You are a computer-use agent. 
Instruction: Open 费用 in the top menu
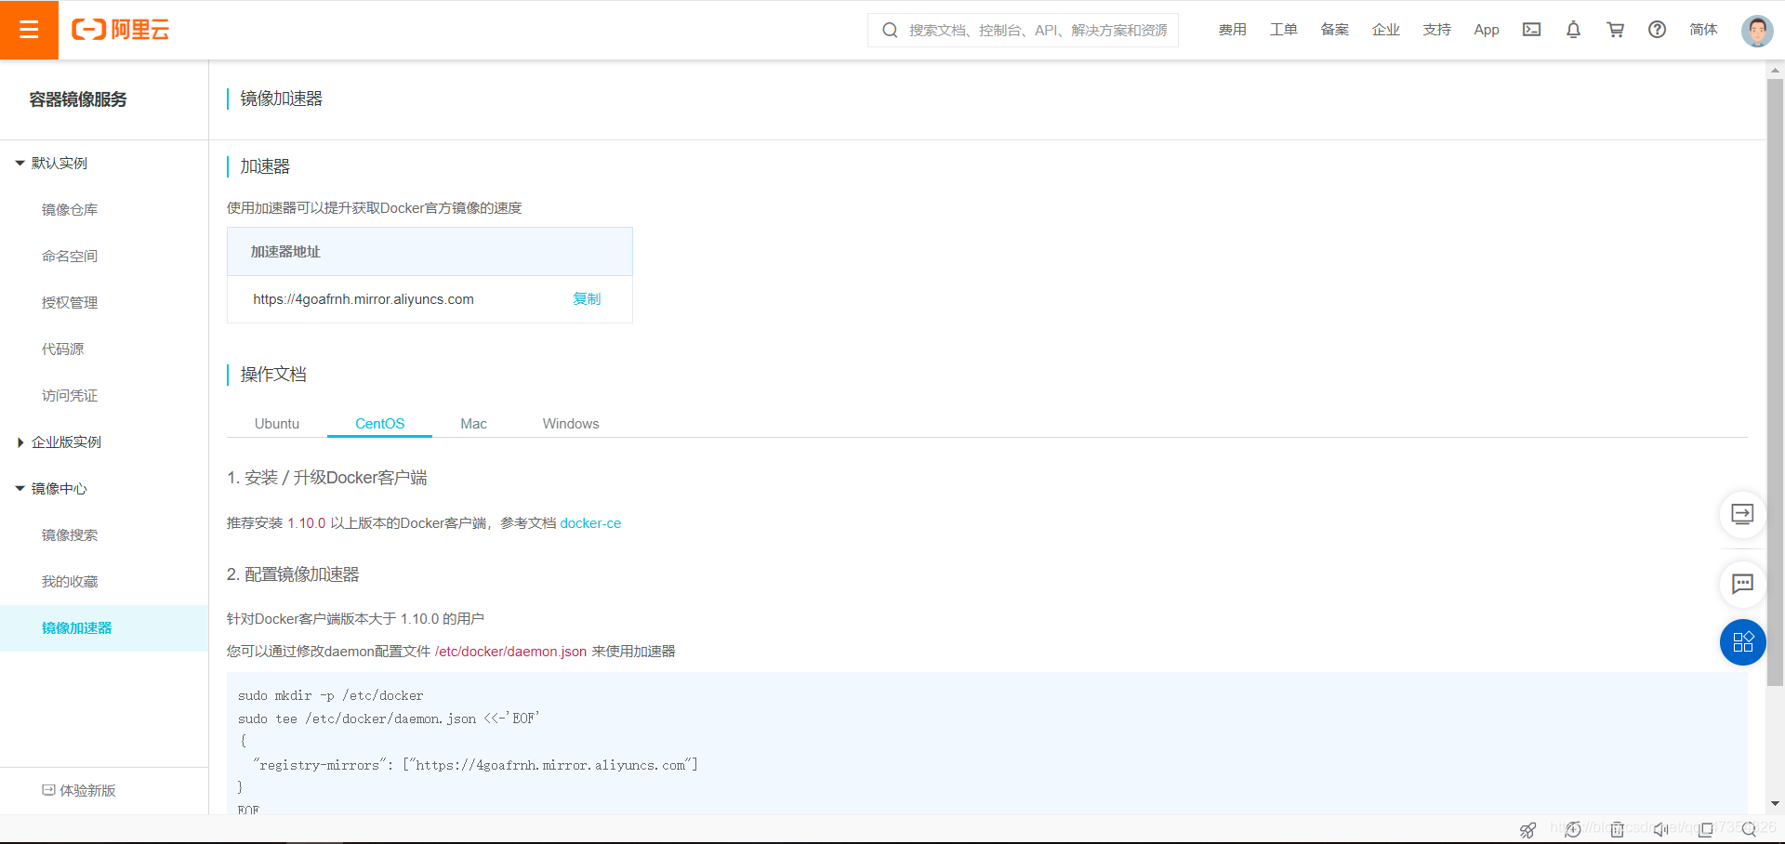(x=1233, y=30)
